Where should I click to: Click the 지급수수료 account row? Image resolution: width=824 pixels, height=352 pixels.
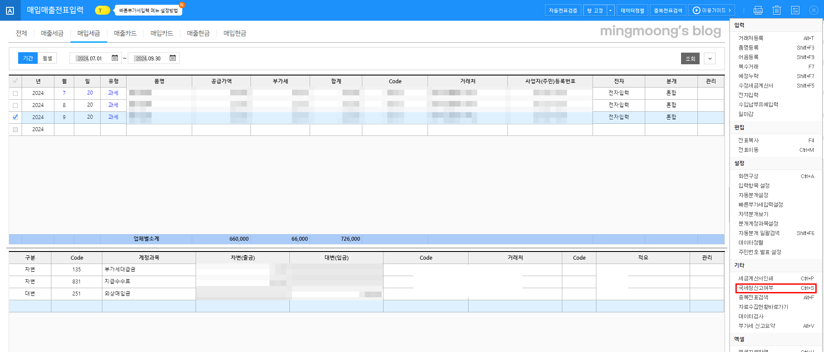click(149, 282)
